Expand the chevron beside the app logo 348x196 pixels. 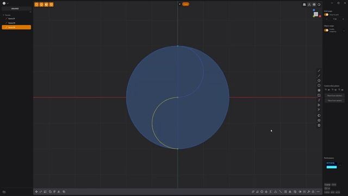(8, 3)
